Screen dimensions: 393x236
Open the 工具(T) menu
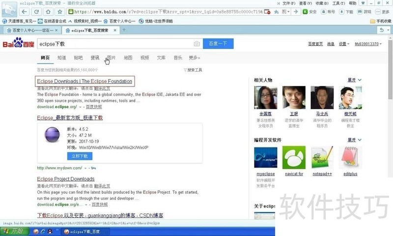pyautogui.click(x=338, y=3)
